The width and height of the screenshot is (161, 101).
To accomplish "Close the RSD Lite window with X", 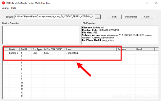I will pyautogui.click(x=156, y=3).
